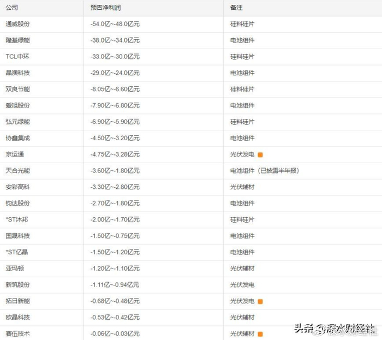Click profit value -0.06亿~-0.03亿元
The width and height of the screenshot is (382, 340).
pyautogui.click(x=115, y=333)
